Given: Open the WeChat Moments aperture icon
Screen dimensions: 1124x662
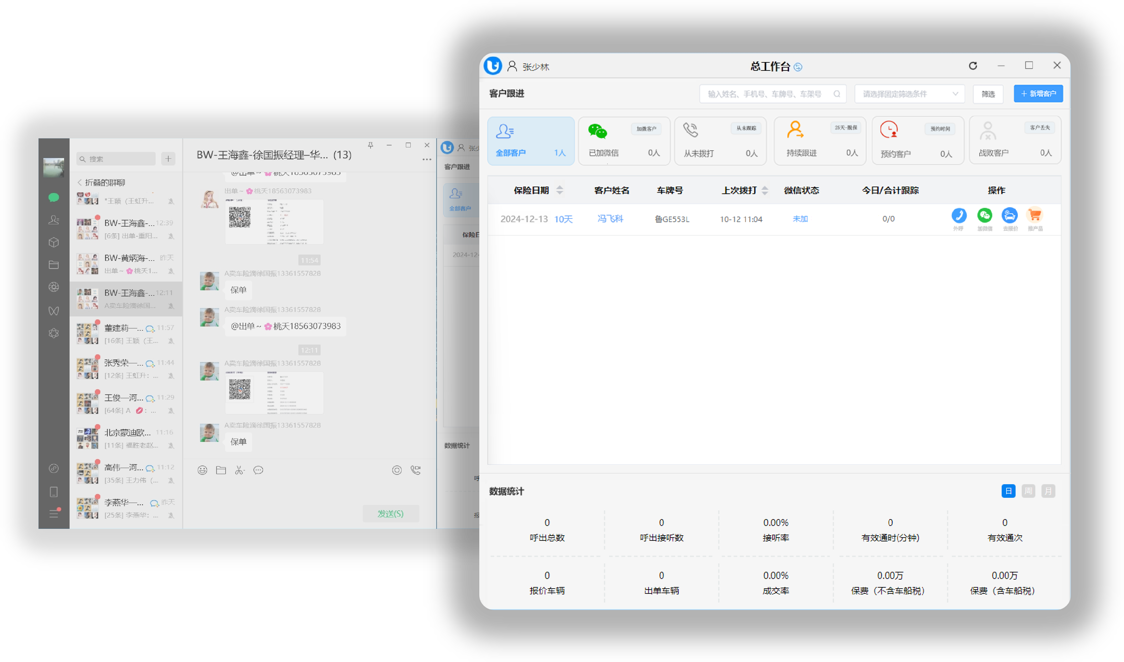Looking at the screenshot, I should pos(54,287).
